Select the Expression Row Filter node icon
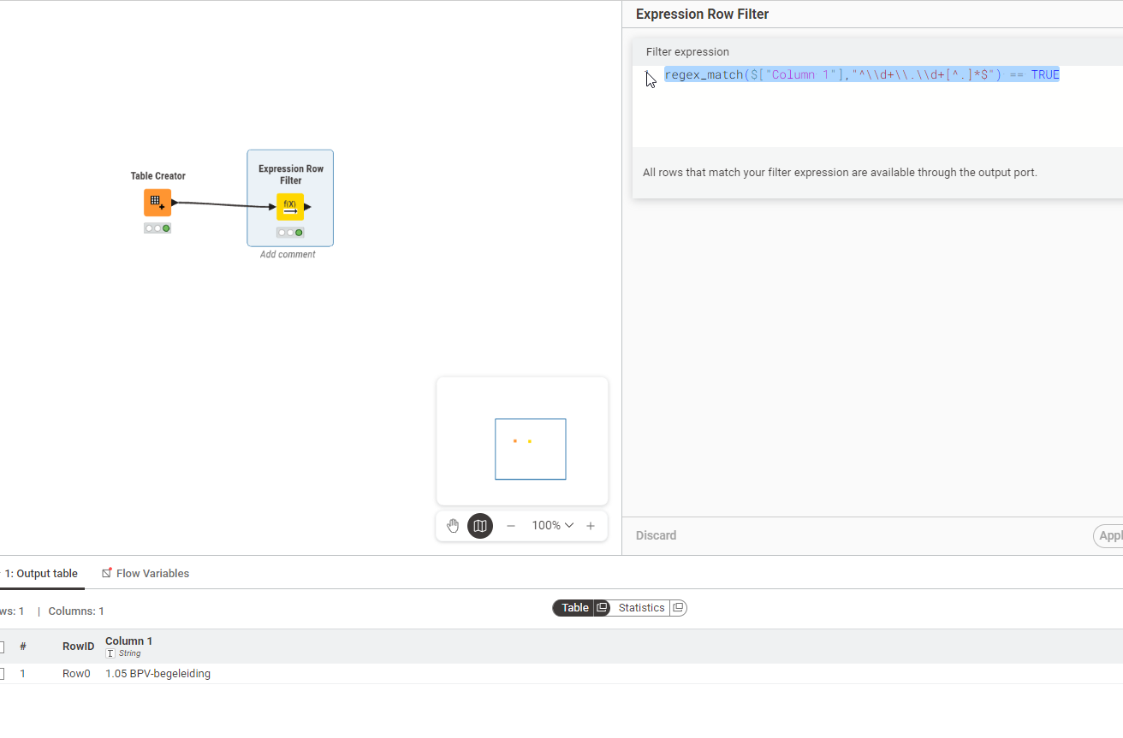The height and width of the screenshot is (738, 1123). coord(290,206)
